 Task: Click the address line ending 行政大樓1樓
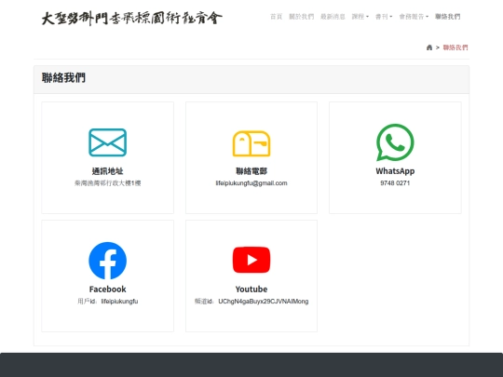coord(107,183)
